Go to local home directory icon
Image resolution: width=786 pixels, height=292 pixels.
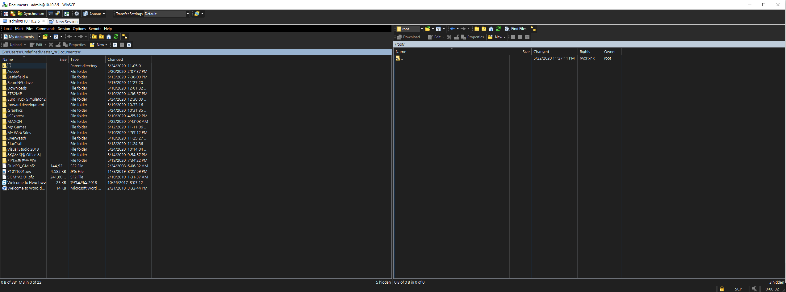click(109, 37)
